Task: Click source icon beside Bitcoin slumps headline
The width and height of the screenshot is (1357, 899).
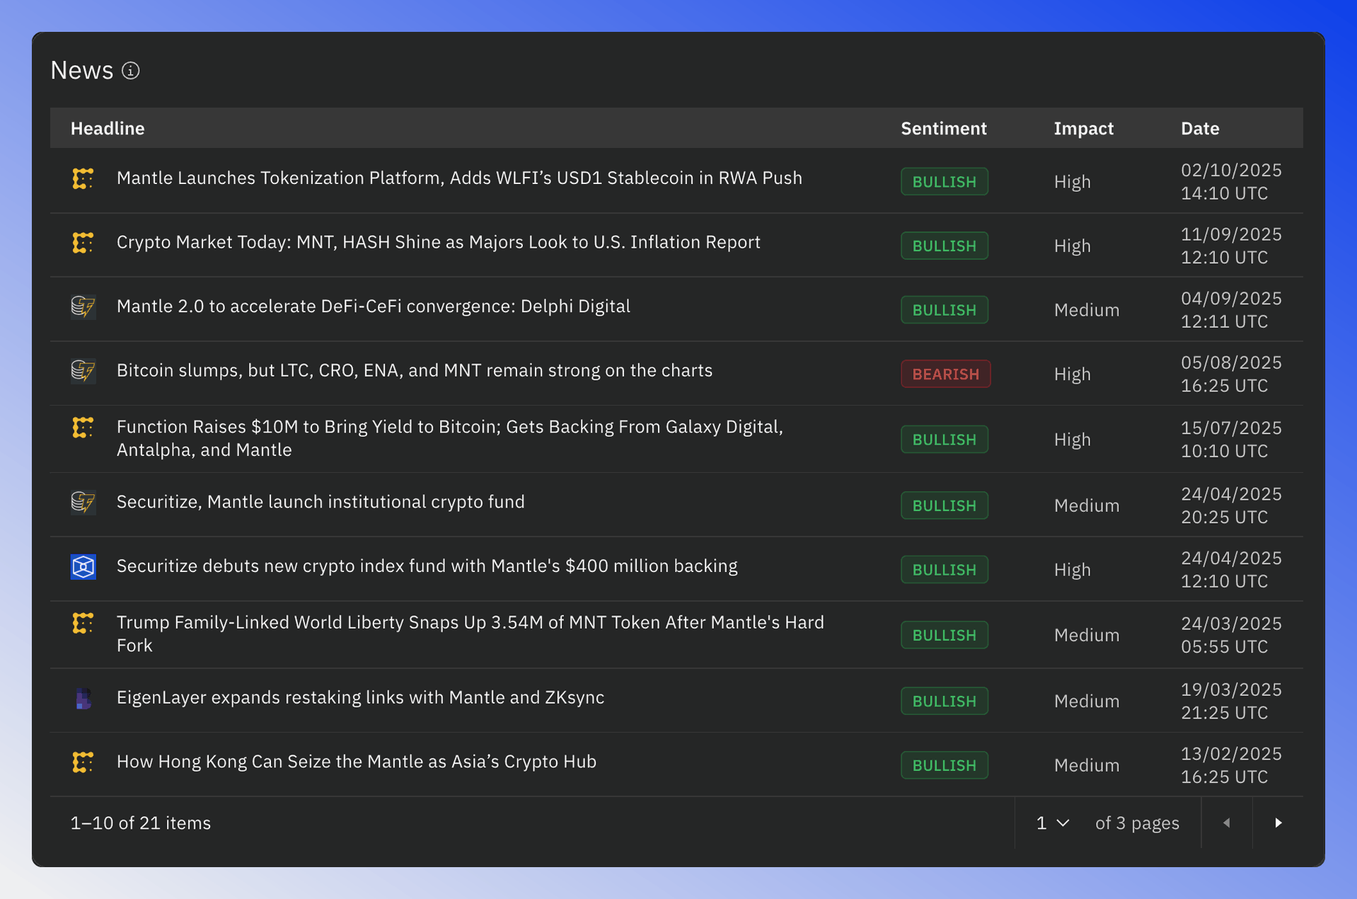Action: click(83, 371)
